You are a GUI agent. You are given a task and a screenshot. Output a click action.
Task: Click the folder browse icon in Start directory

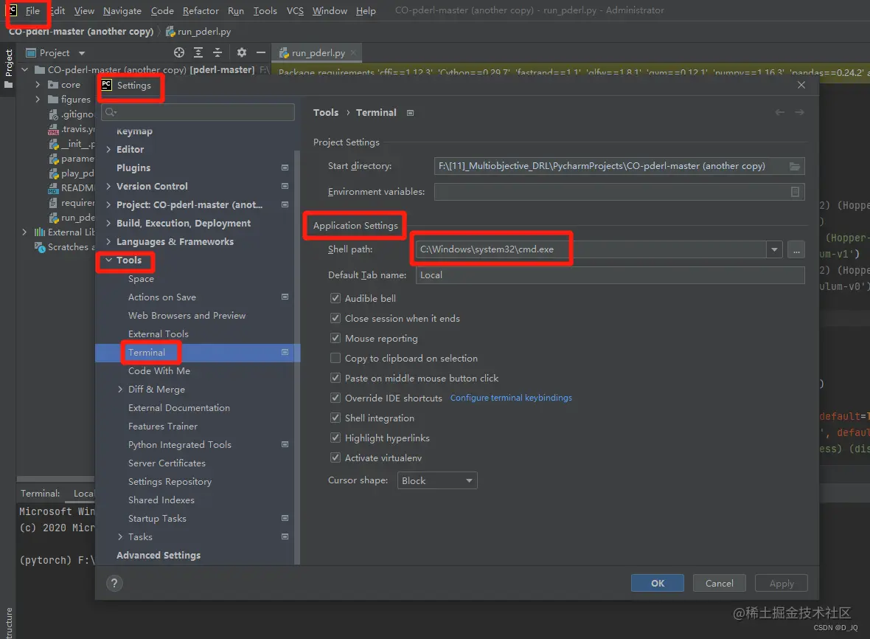point(795,166)
